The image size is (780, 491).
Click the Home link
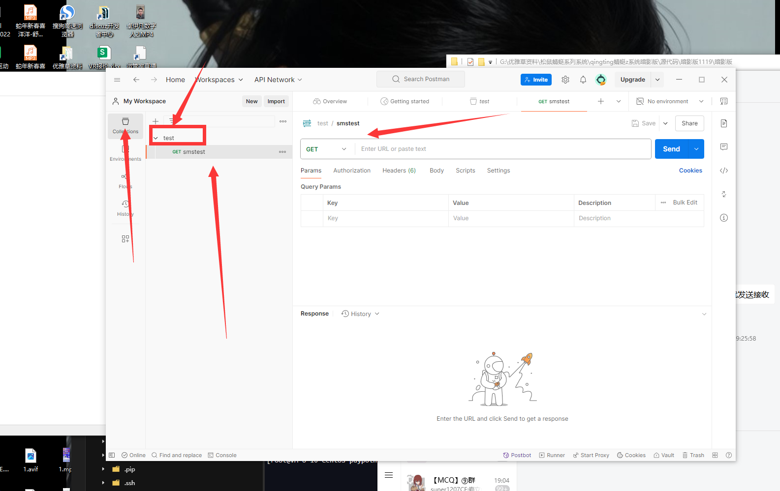(x=175, y=80)
